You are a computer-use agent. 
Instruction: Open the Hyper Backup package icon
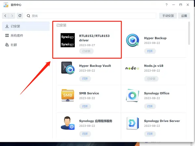click(133, 40)
